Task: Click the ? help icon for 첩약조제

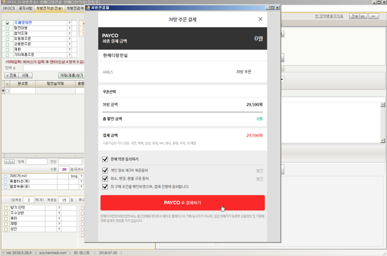Action: [x=69, y=33]
